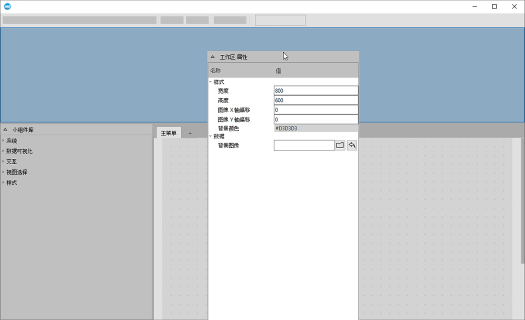This screenshot has height=320, width=525.
Task: Expand the 系统 category in the widget library
Action: pos(3,141)
